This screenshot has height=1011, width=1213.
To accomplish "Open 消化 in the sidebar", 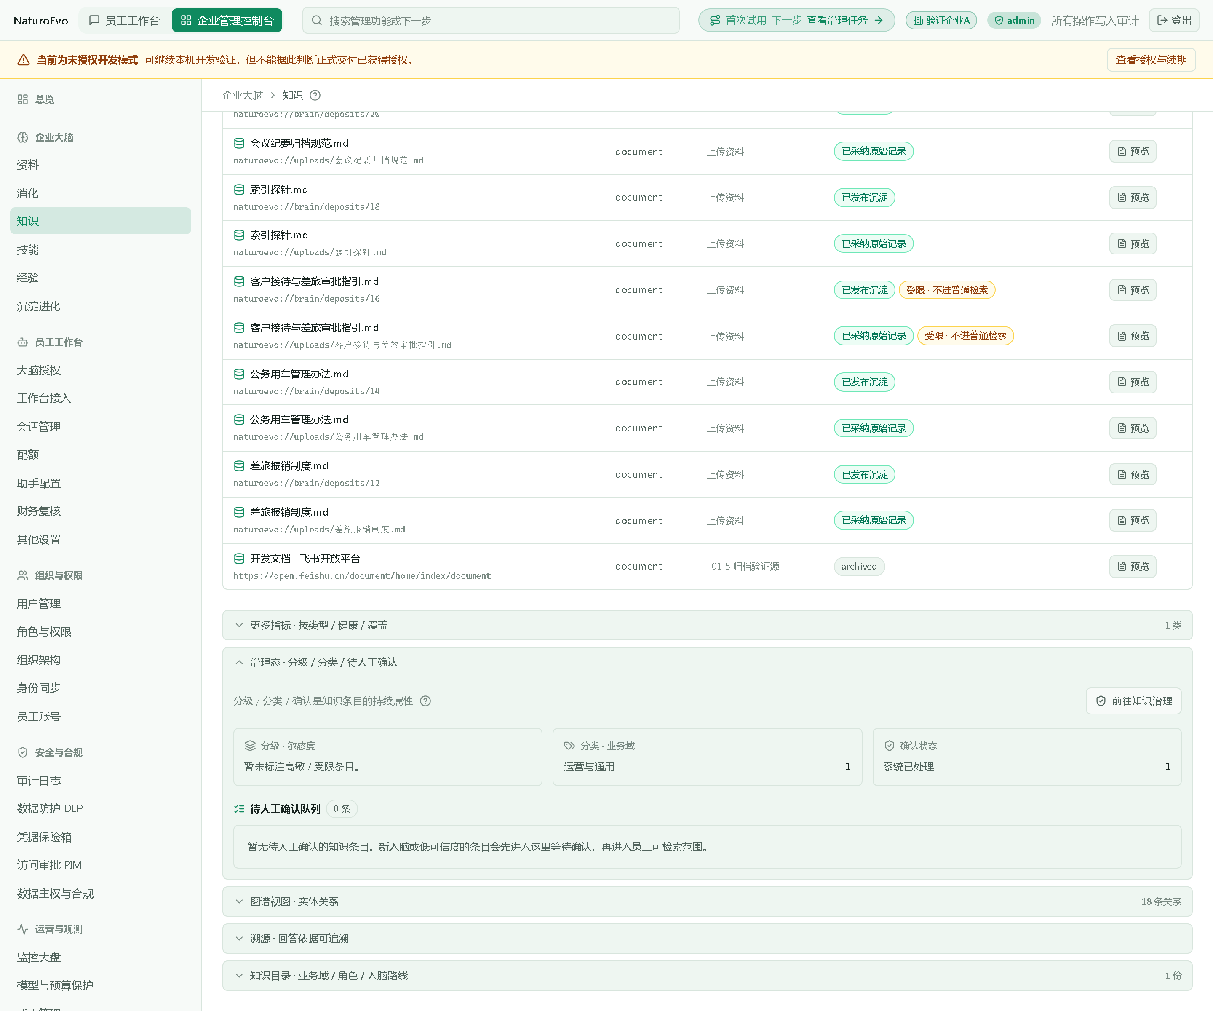I will (x=101, y=193).
